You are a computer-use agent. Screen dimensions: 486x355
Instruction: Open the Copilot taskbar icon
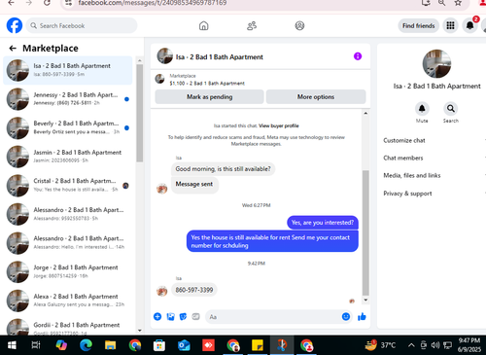coord(61,345)
